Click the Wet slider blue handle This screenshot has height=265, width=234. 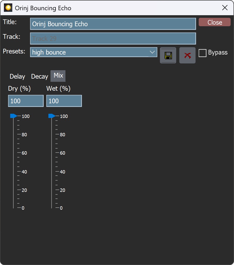point(52,116)
